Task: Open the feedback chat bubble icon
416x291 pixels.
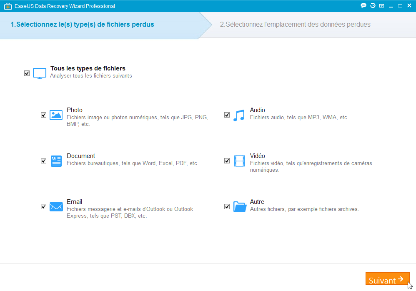Action: click(363, 5)
